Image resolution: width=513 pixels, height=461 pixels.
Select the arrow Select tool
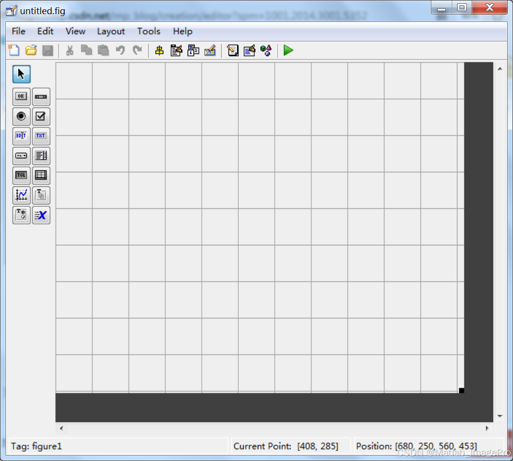coord(21,74)
